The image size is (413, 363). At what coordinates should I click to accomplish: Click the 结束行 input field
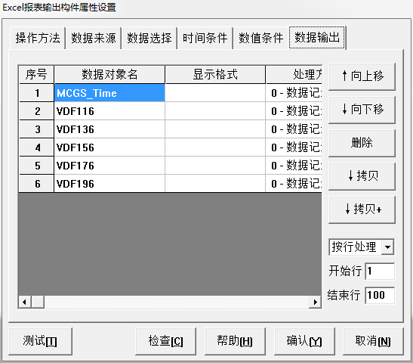coord(380,295)
